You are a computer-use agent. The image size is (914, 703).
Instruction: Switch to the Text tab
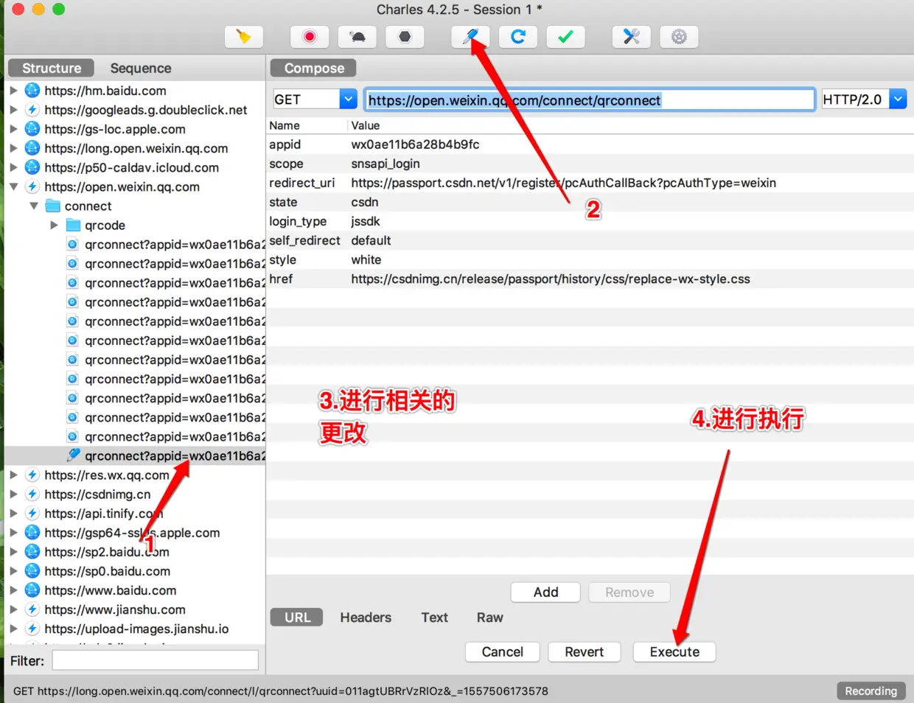435,617
